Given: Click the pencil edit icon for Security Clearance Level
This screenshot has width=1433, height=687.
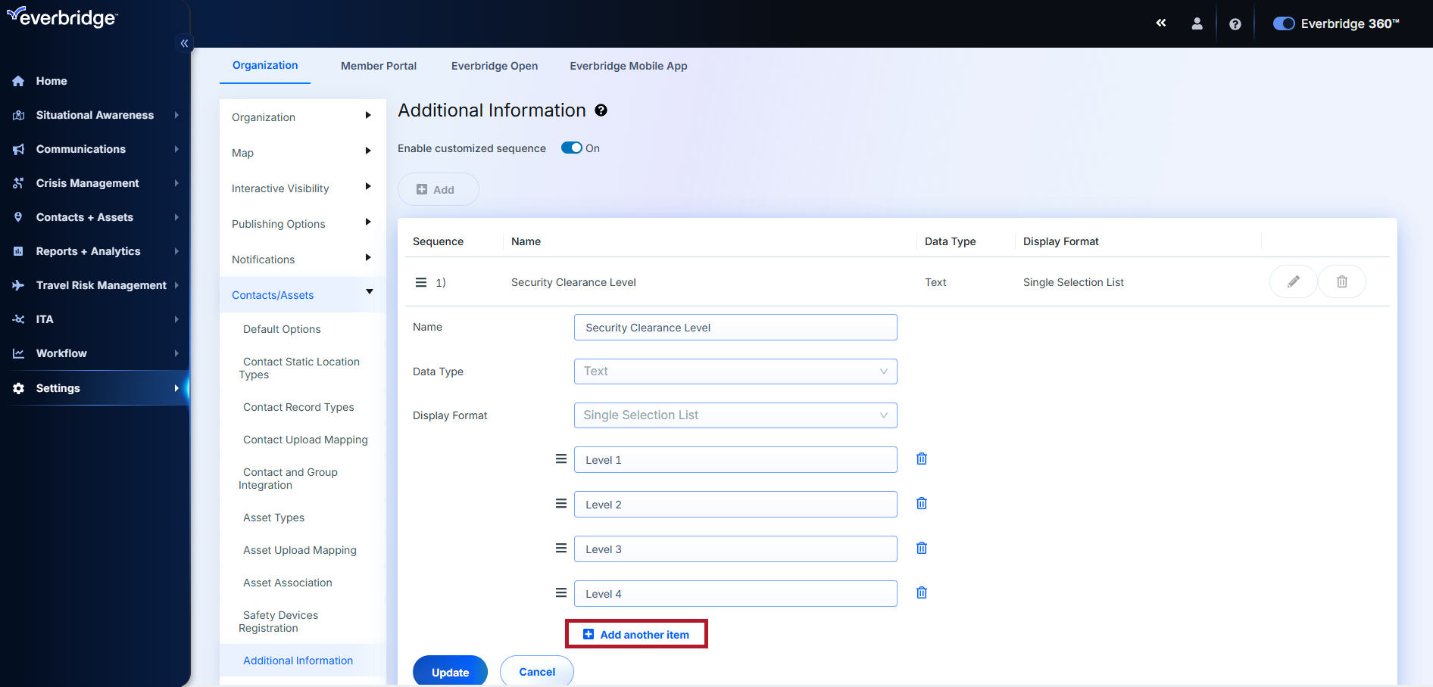Looking at the screenshot, I should (1293, 281).
